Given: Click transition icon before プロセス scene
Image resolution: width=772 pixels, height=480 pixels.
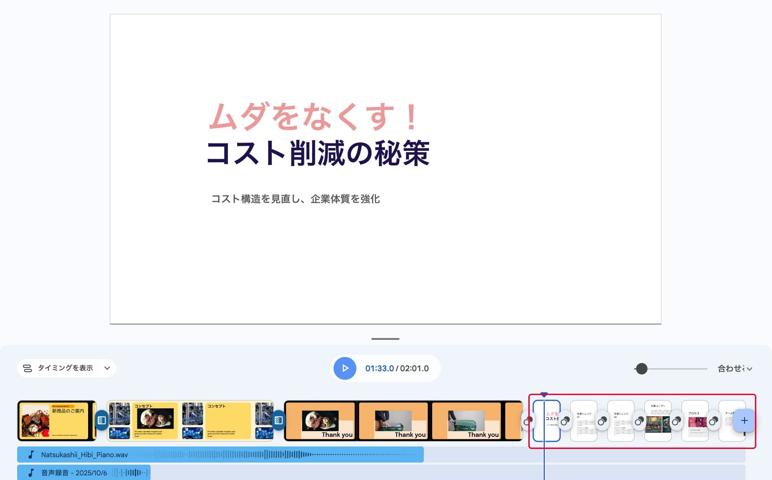Looking at the screenshot, I should click(x=676, y=421).
